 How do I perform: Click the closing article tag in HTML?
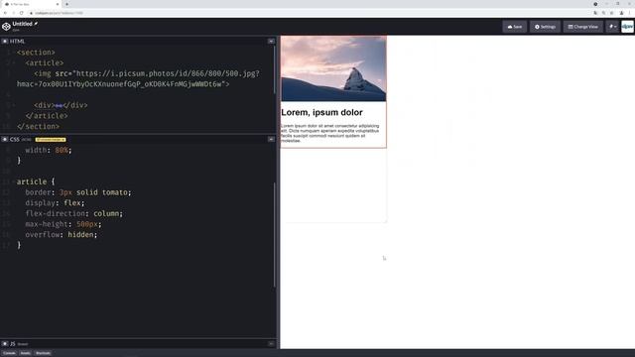pyautogui.click(x=47, y=116)
